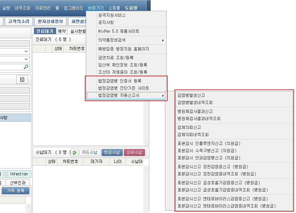The width and height of the screenshot is (296, 213).
Task: Open 환자상세정보 from the toolbar
Action: [50, 22]
